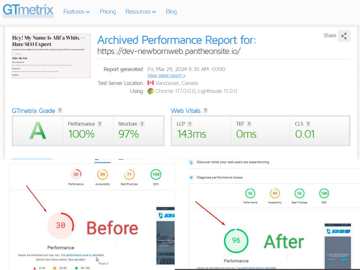This screenshot has width=360, height=270.
Task: Open the Resources dropdown
Action: point(140,12)
